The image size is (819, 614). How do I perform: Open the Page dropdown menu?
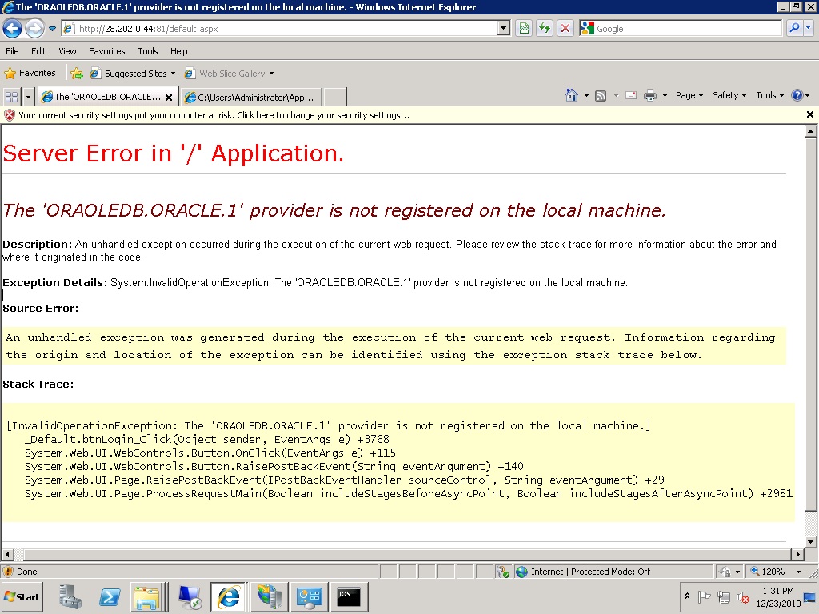pyautogui.click(x=689, y=95)
